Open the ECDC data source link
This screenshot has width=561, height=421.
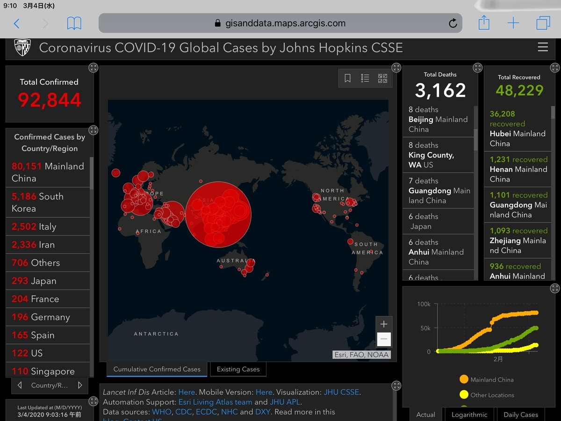(x=206, y=412)
